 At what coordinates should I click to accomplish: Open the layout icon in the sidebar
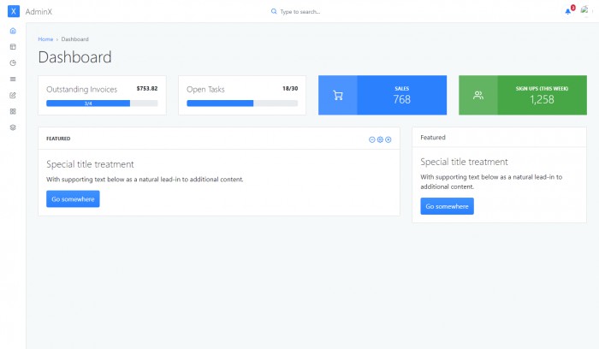coord(13,47)
